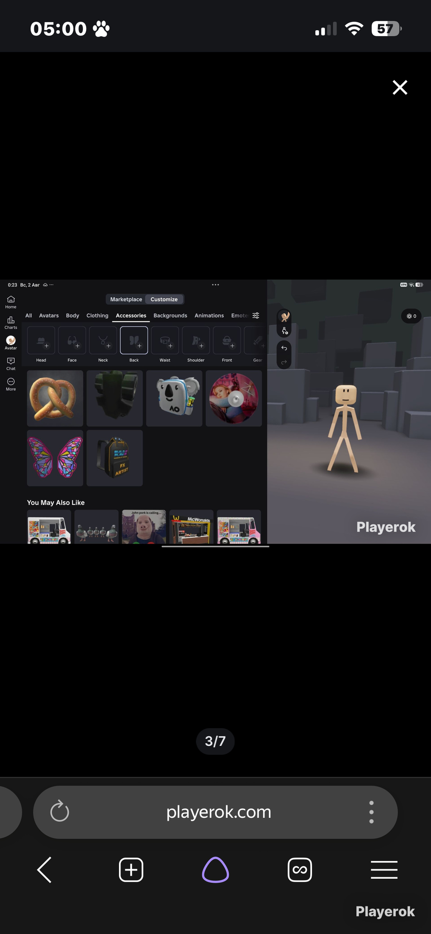Go back with the browser arrow
The image size is (431, 934).
(x=44, y=870)
